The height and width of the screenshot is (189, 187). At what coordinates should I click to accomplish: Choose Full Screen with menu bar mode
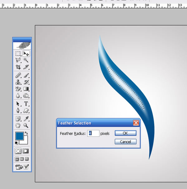[x=22, y=159]
